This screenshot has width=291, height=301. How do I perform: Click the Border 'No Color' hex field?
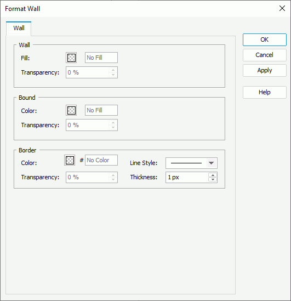[x=101, y=160]
